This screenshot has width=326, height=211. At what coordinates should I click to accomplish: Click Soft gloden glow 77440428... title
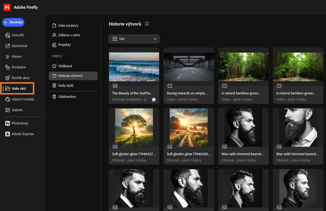pyautogui.click(x=189, y=154)
